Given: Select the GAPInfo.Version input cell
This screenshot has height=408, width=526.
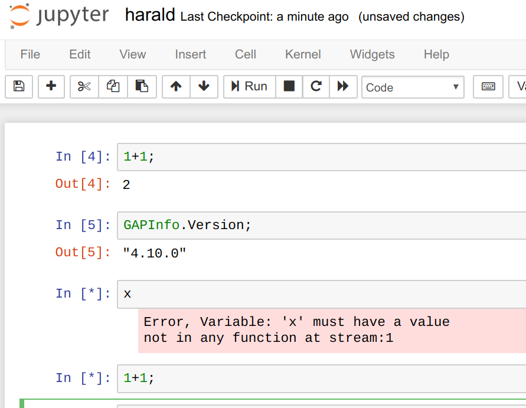Looking at the screenshot, I should pyautogui.click(x=266, y=225).
